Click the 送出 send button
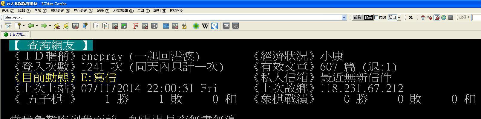481x119 pixels. 392,18
